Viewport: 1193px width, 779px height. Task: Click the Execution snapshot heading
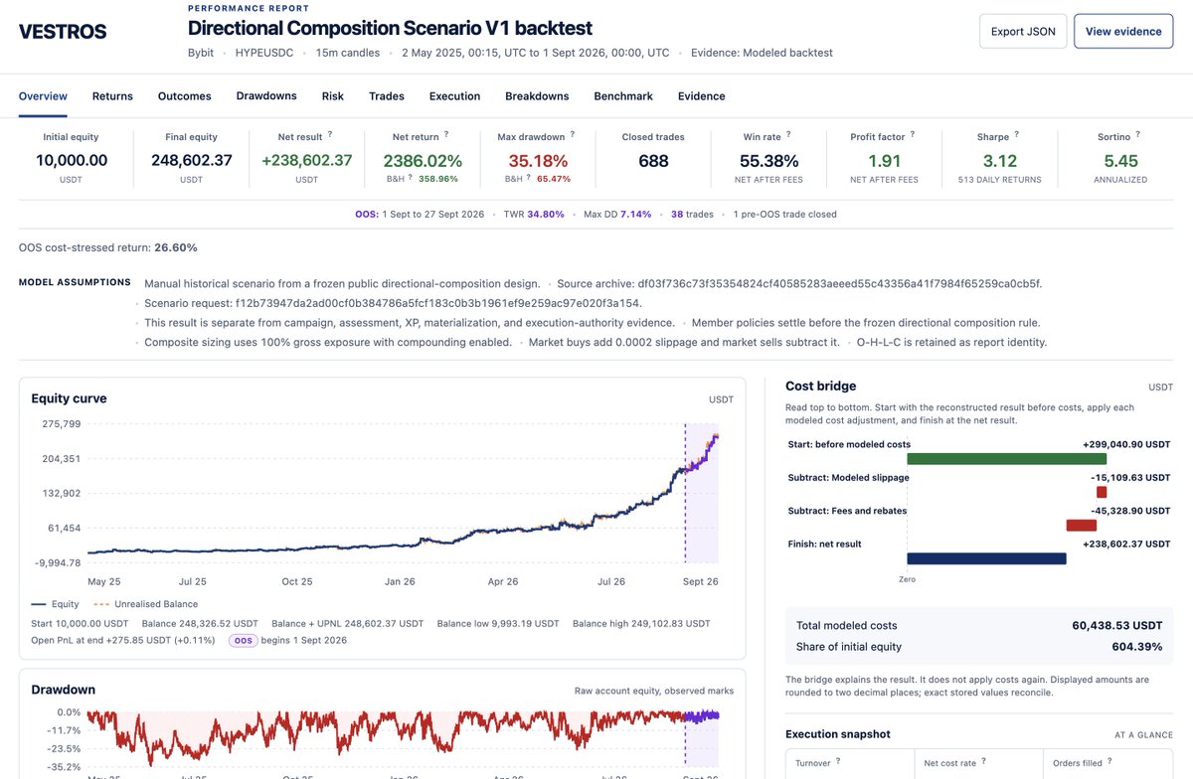point(838,734)
